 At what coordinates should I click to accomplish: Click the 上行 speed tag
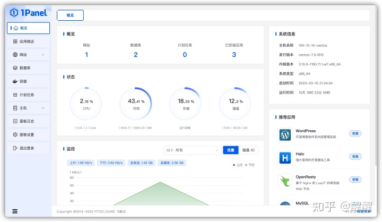(81, 163)
